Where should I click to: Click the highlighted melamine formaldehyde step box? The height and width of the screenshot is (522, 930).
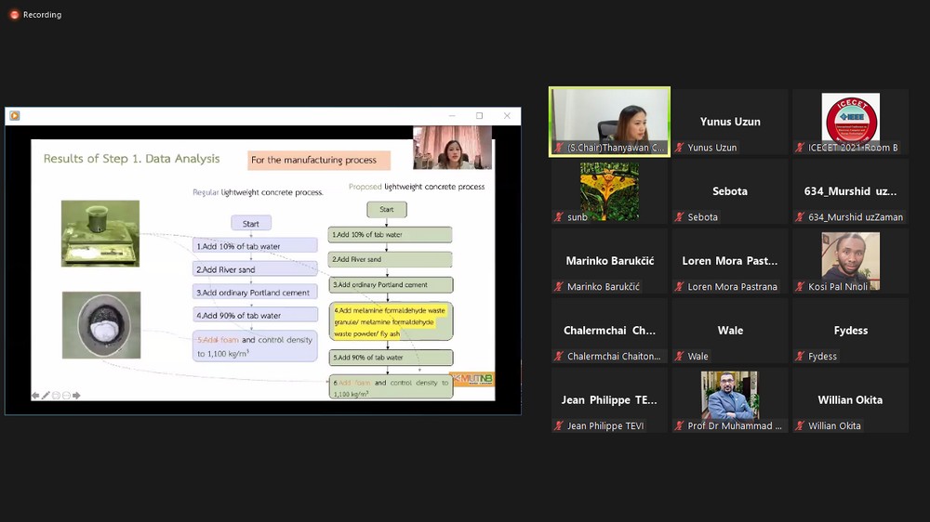pyautogui.click(x=391, y=320)
